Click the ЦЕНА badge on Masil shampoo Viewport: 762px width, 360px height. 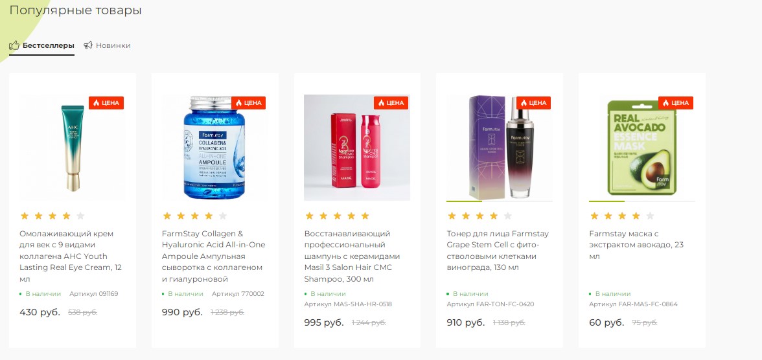tap(391, 103)
